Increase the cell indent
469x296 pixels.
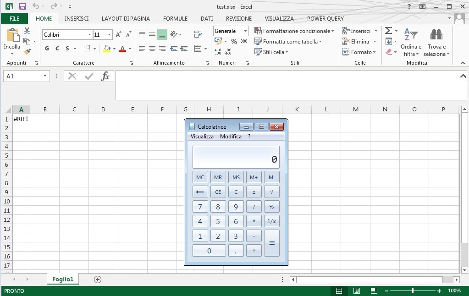tap(184, 49)
